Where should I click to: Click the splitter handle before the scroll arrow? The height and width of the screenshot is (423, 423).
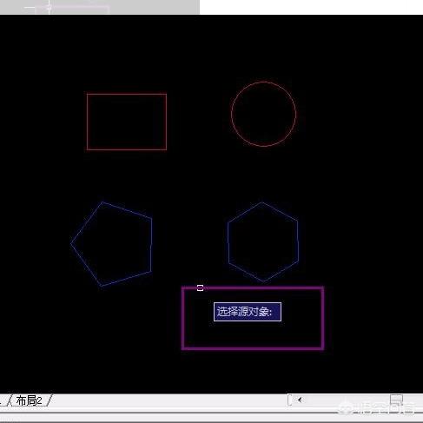289,400
